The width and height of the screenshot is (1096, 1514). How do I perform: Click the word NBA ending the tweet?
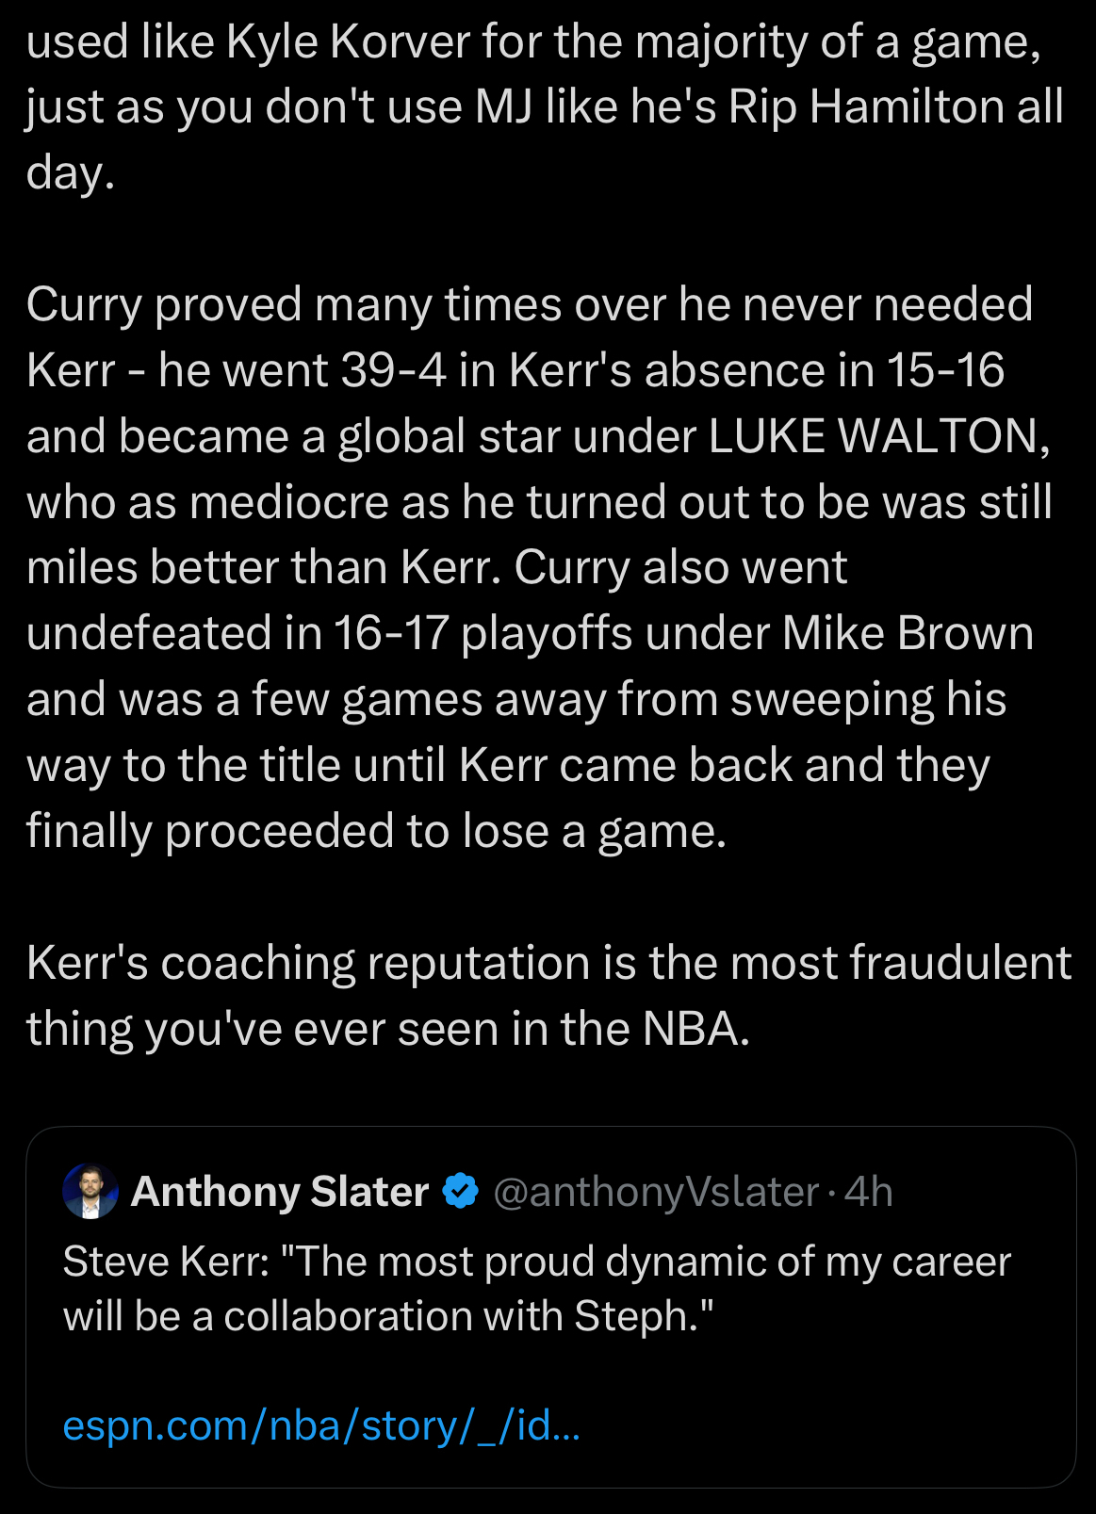click(x=695, y=1029)
